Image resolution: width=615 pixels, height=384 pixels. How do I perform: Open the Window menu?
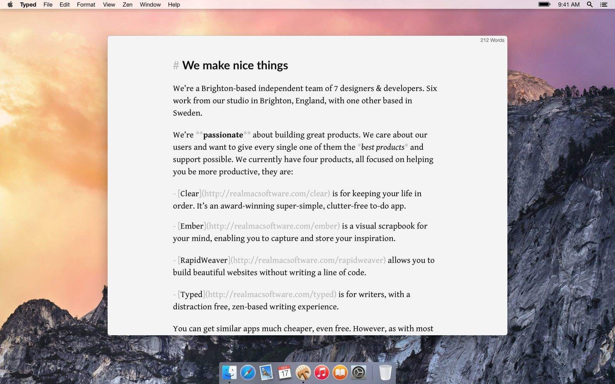coord(150,5)
